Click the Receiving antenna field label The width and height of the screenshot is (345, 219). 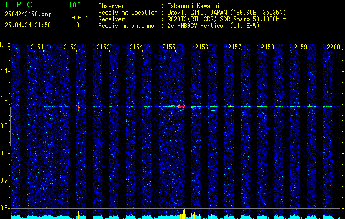[126, 26]
